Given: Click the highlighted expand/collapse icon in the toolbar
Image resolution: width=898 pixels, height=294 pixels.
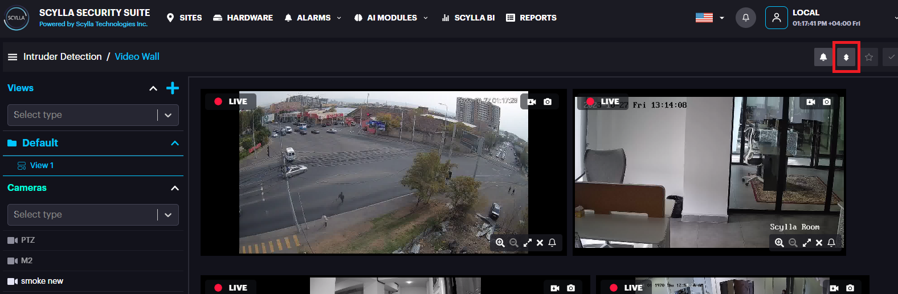Looking at the screenshot, I should 846,57.
